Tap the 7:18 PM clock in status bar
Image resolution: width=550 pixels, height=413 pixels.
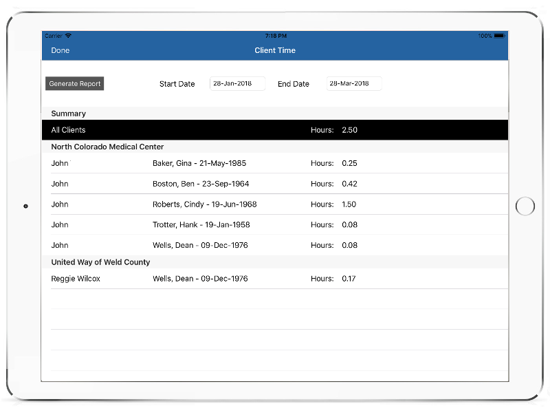tap(275, 36)
